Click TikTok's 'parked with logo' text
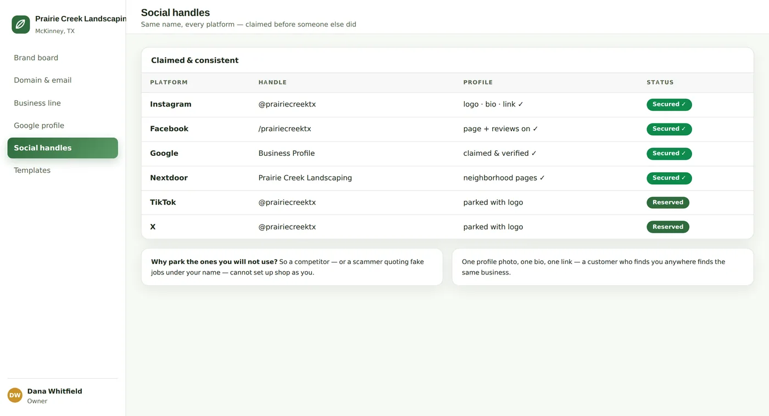 [x=493, y=203]
